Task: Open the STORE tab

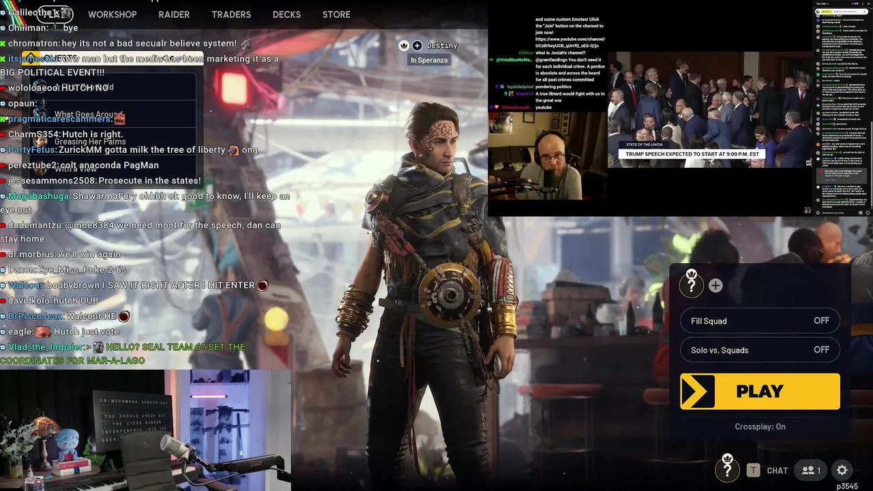Action: tap(336, 14)
